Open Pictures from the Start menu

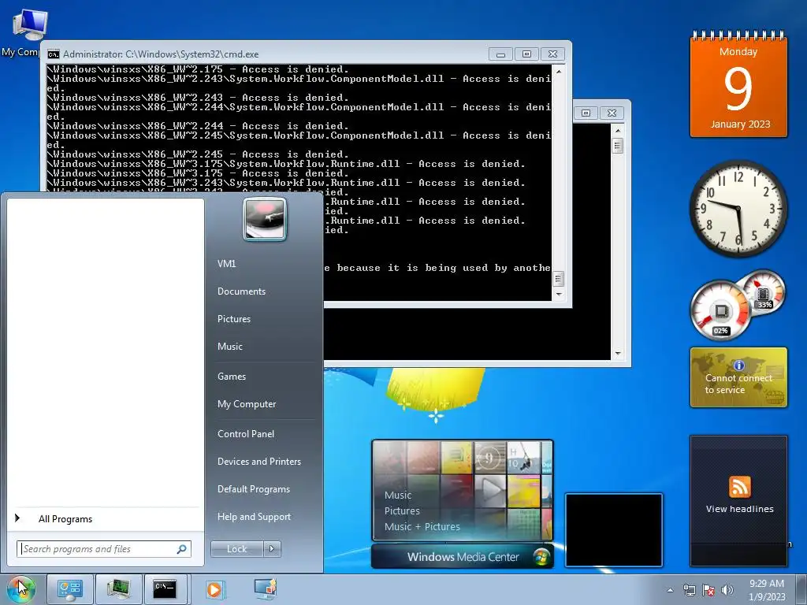[233, 319]
